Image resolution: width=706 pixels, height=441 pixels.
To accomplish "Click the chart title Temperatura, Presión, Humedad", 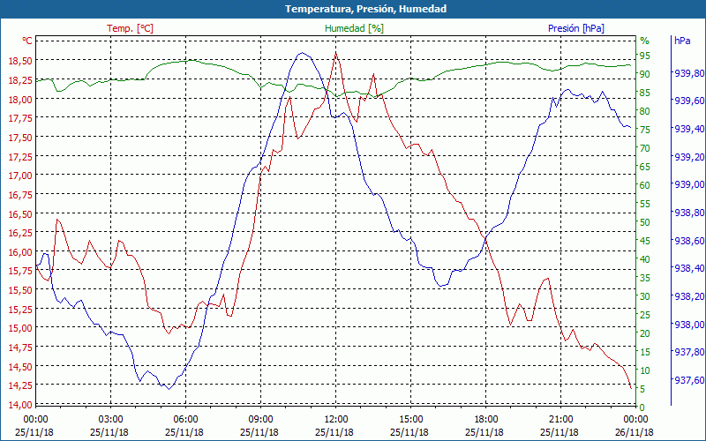I will pyautogui.click(x=365, y=9).
